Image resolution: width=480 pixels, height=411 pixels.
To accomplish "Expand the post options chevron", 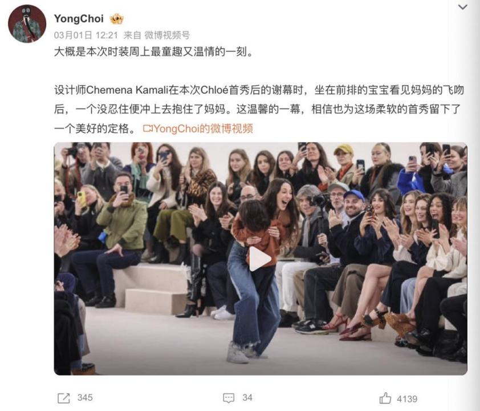I will pyautogui.click(x=462, y=7).
